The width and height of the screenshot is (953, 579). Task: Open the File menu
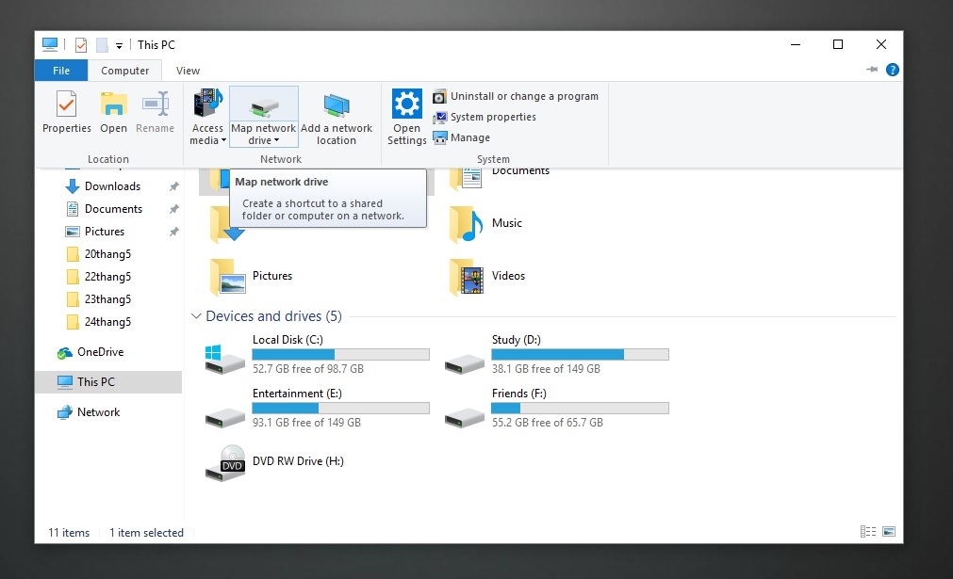(x=60, y=70)
